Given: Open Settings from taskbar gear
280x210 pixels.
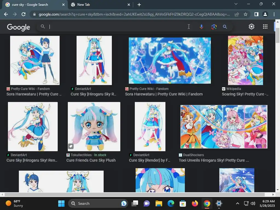Looking at the screenshot, I should point(219,203).
